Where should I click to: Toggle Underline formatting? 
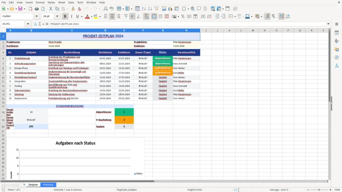pyautogui.click(x=77, y=16)
